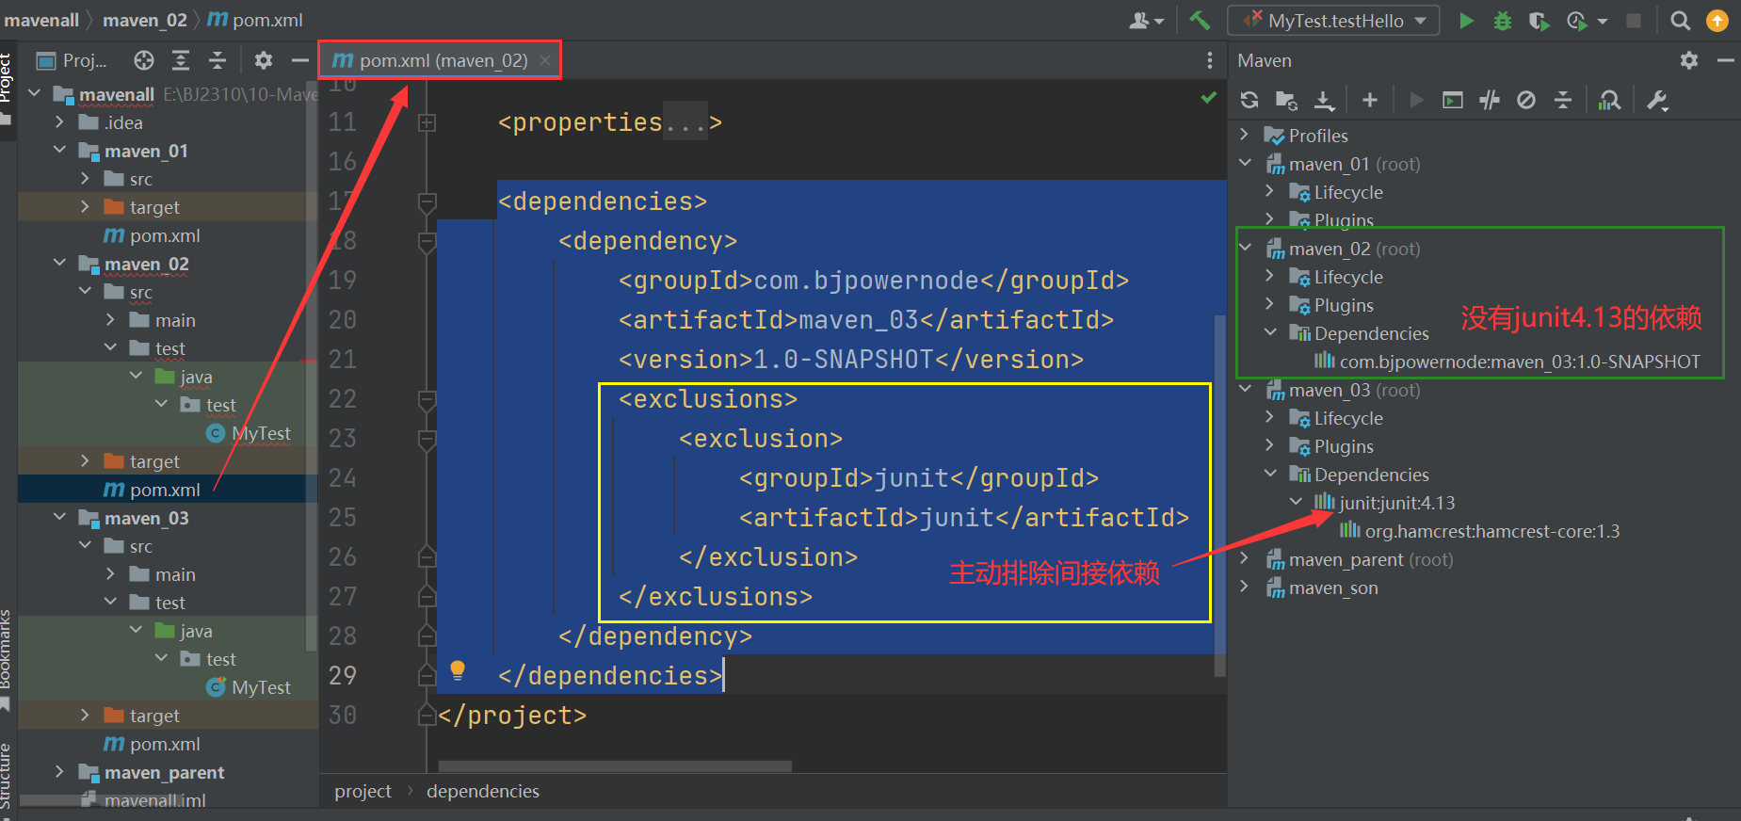Viewport: 1741px width, 821px height.
Task: Run with coverage shield icon
Action: coord(1539,20)
